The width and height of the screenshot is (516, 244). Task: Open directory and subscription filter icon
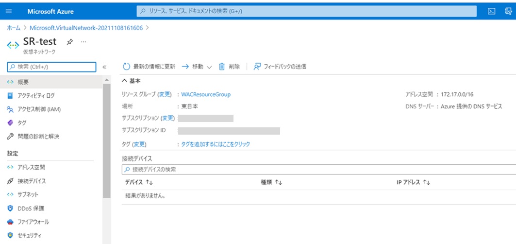(x=508, y=11)
